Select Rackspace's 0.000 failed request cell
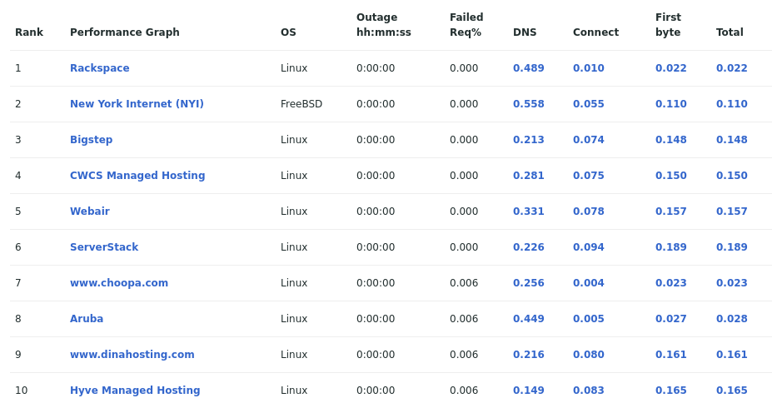 [464, 67]
